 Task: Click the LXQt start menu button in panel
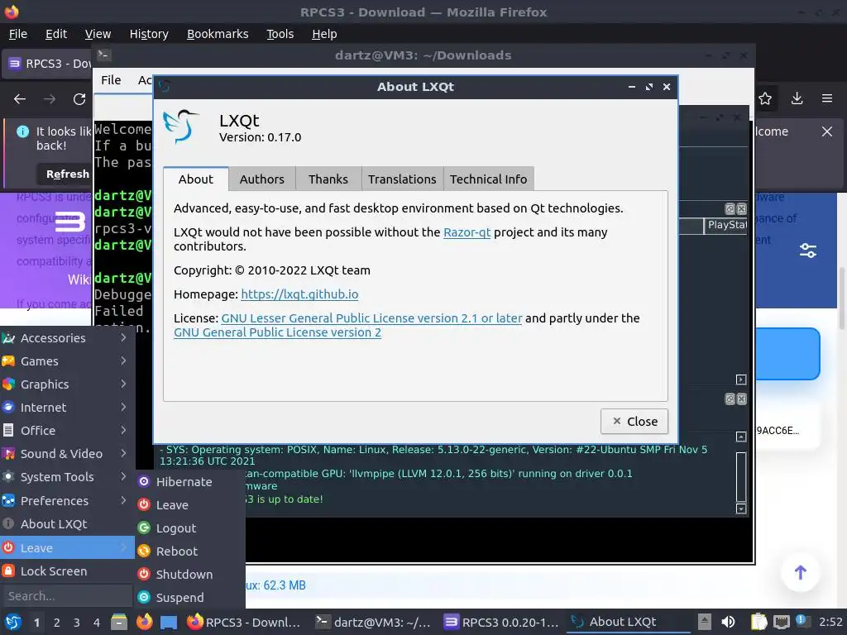click(13, 622)
